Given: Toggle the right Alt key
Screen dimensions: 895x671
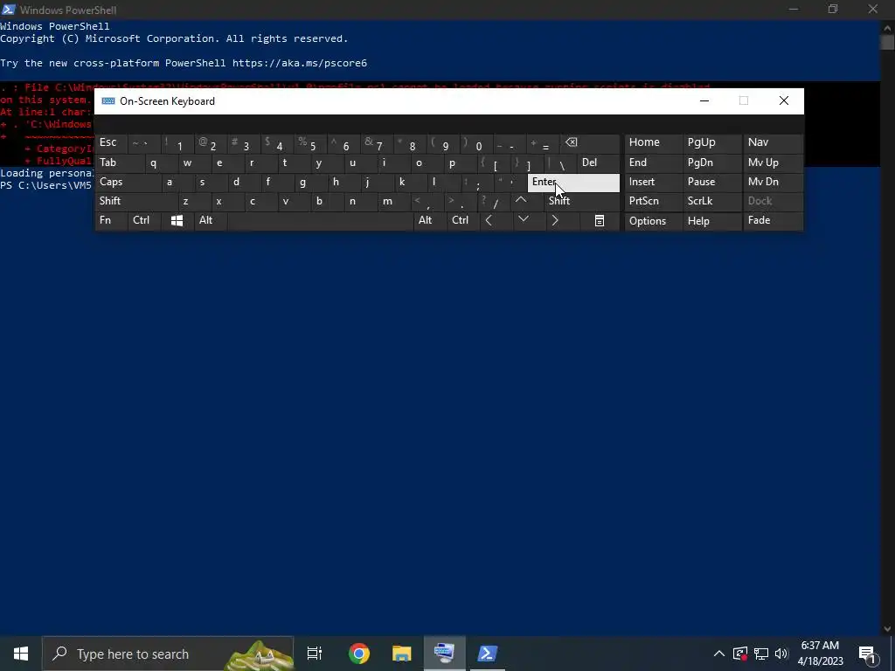Looking at the screenshot, I should pyautogui.click(x=430, y=220).
